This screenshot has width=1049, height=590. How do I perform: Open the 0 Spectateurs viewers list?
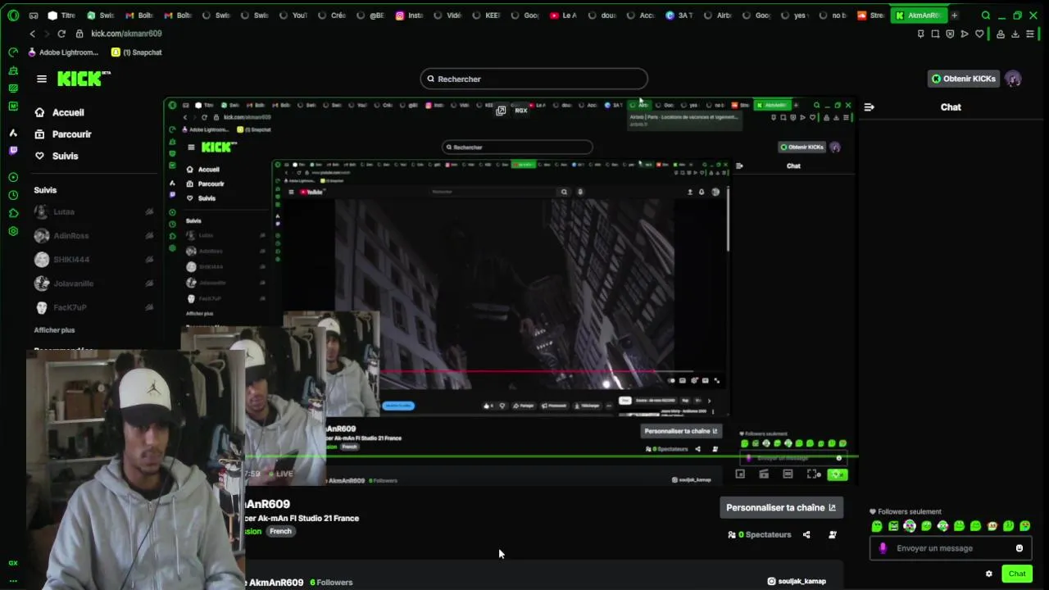[760, 535]
